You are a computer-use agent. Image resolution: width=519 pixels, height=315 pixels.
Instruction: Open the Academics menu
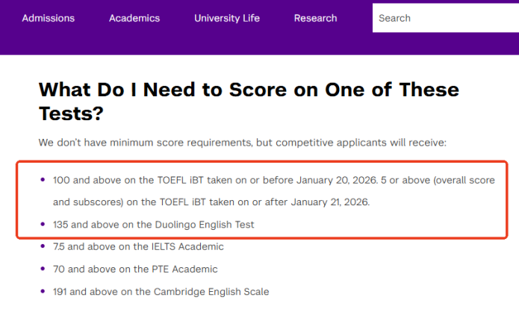click(x=134, y=18)
